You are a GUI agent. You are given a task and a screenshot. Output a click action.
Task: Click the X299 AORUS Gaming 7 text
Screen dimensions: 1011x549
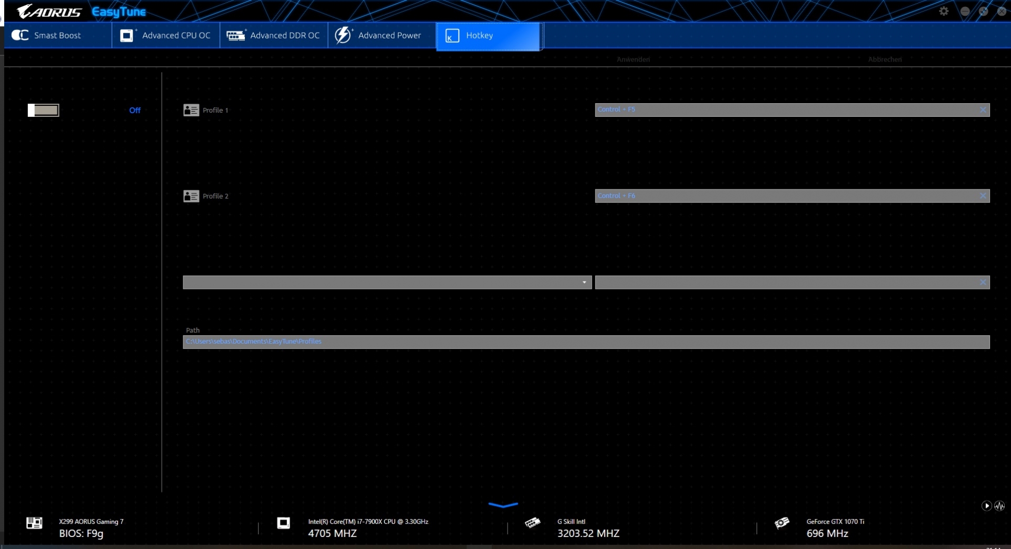[91, 522]
